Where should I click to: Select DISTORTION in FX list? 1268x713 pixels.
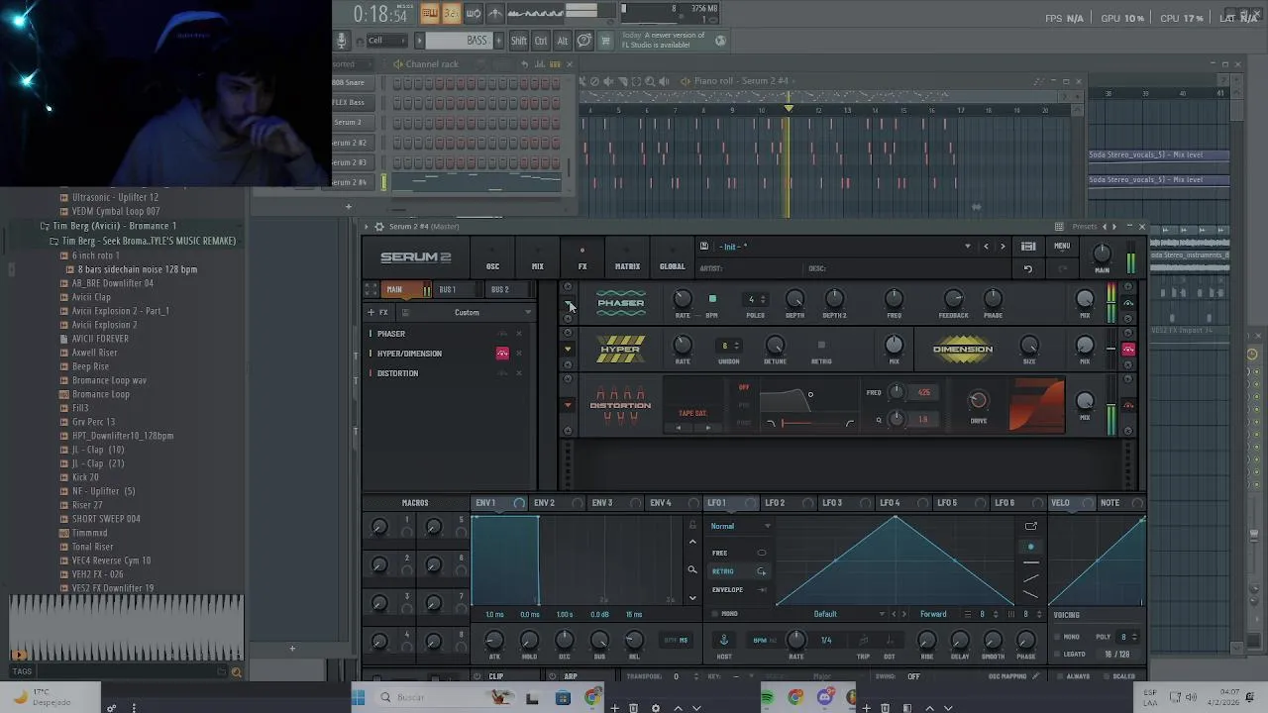coord(398,373)
